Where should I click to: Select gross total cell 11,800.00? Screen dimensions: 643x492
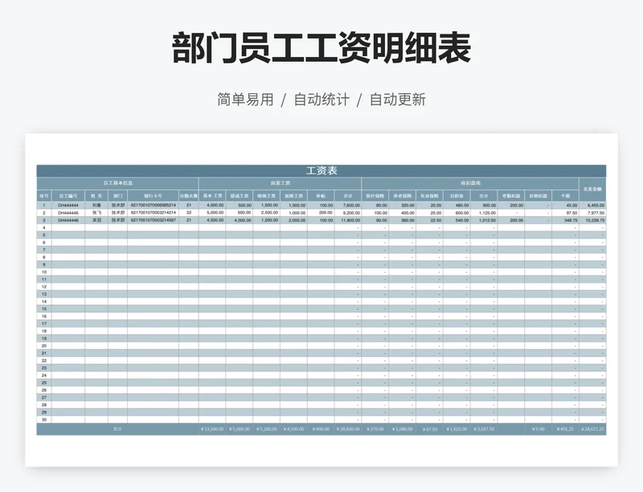tap(348, 221)
